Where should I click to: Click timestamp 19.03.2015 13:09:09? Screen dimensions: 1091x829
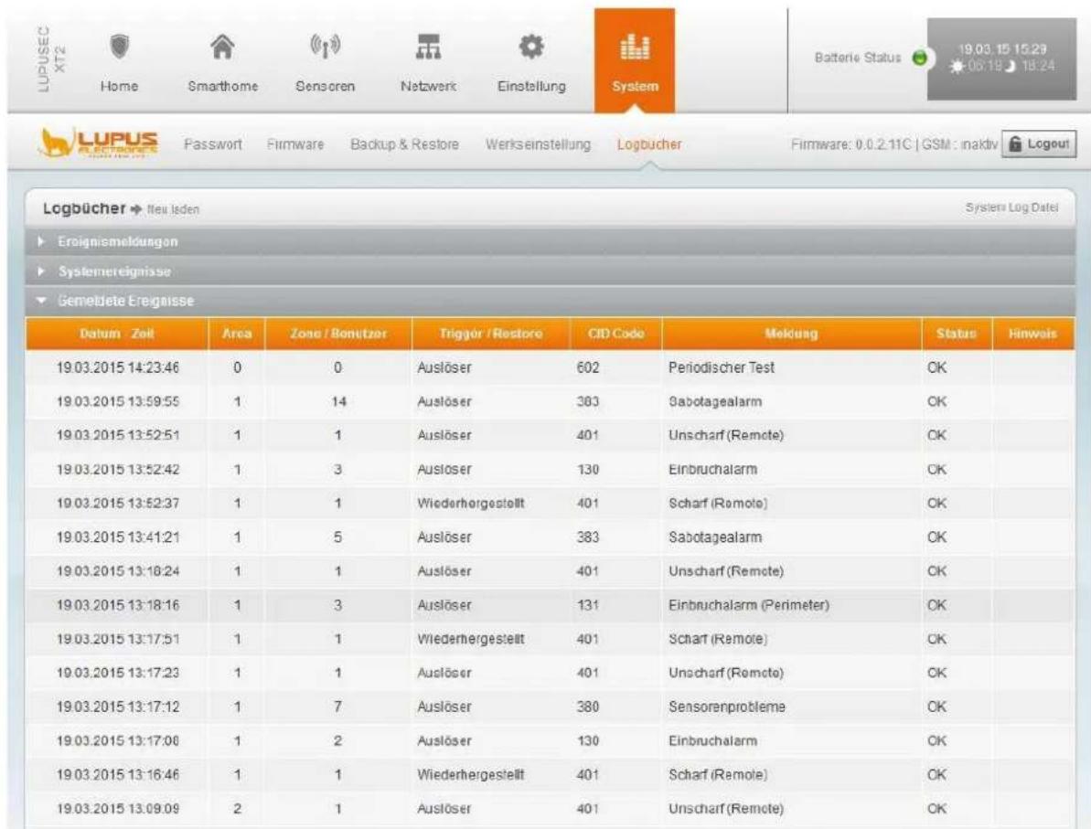point(118,809)
